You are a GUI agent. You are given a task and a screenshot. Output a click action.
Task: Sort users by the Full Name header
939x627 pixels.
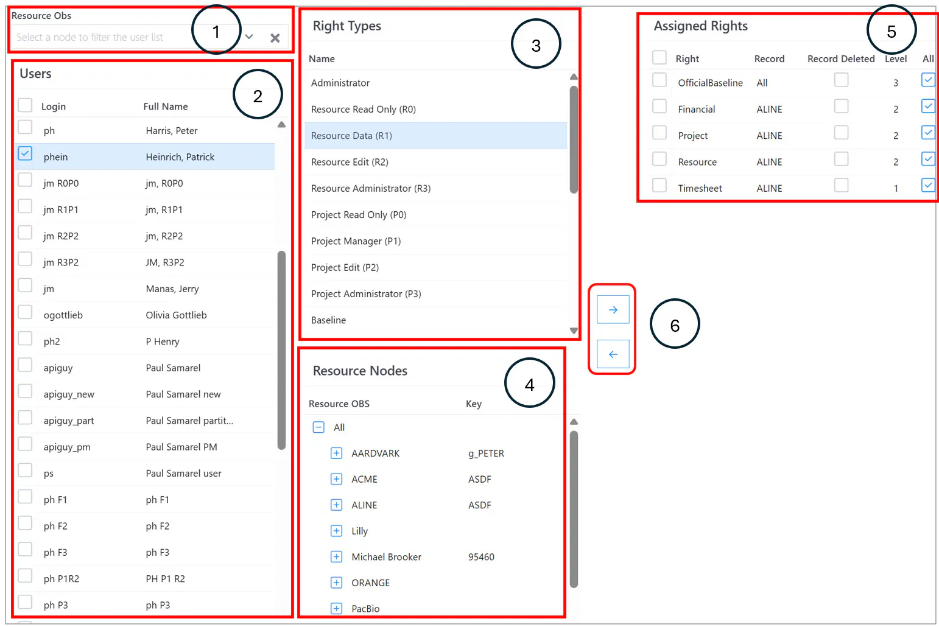[166, 107]
